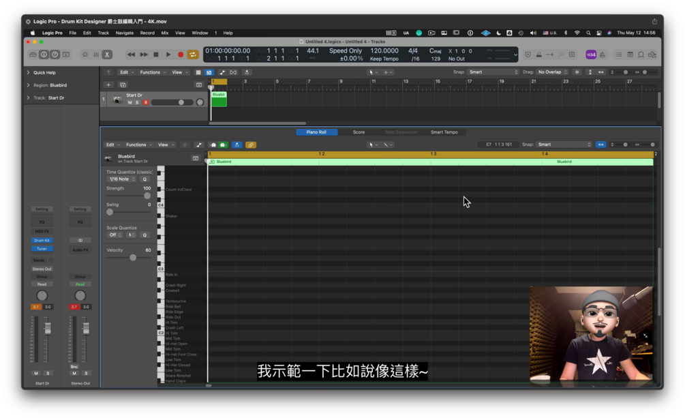
Task: Mute the Start Dr track
Action: [x=130, y=102]
